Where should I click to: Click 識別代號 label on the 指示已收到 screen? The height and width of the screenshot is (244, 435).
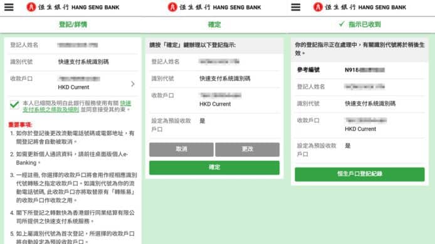click(x=308, y=104)
